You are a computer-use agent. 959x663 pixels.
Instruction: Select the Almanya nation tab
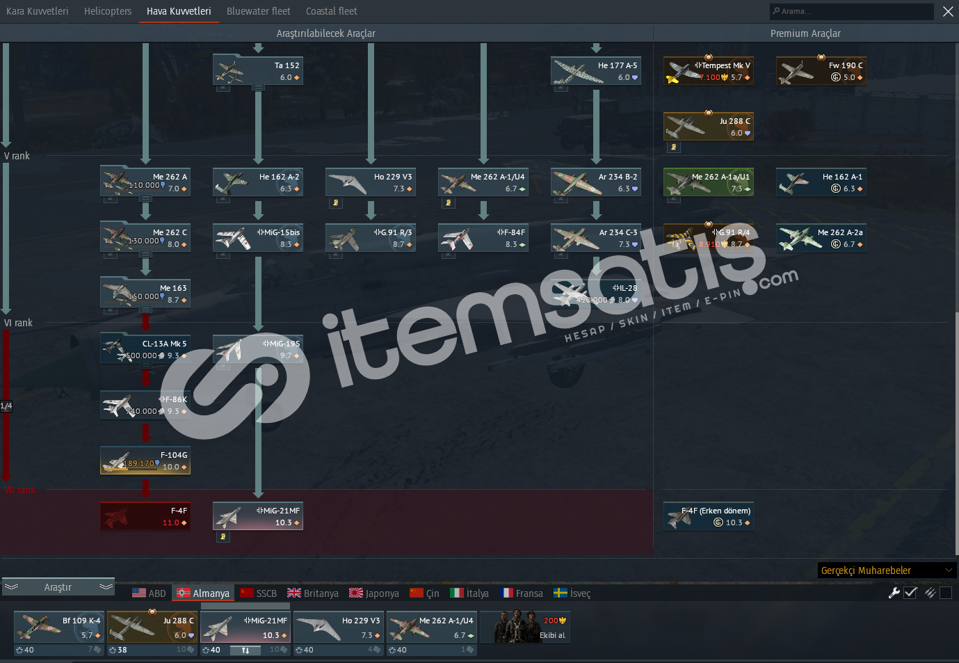point(203,593)
